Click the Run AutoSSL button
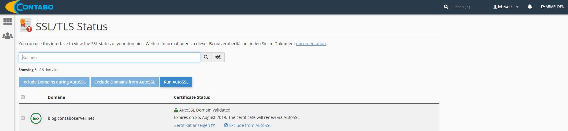This screenshot has height=131, width=568. (176, 82)
